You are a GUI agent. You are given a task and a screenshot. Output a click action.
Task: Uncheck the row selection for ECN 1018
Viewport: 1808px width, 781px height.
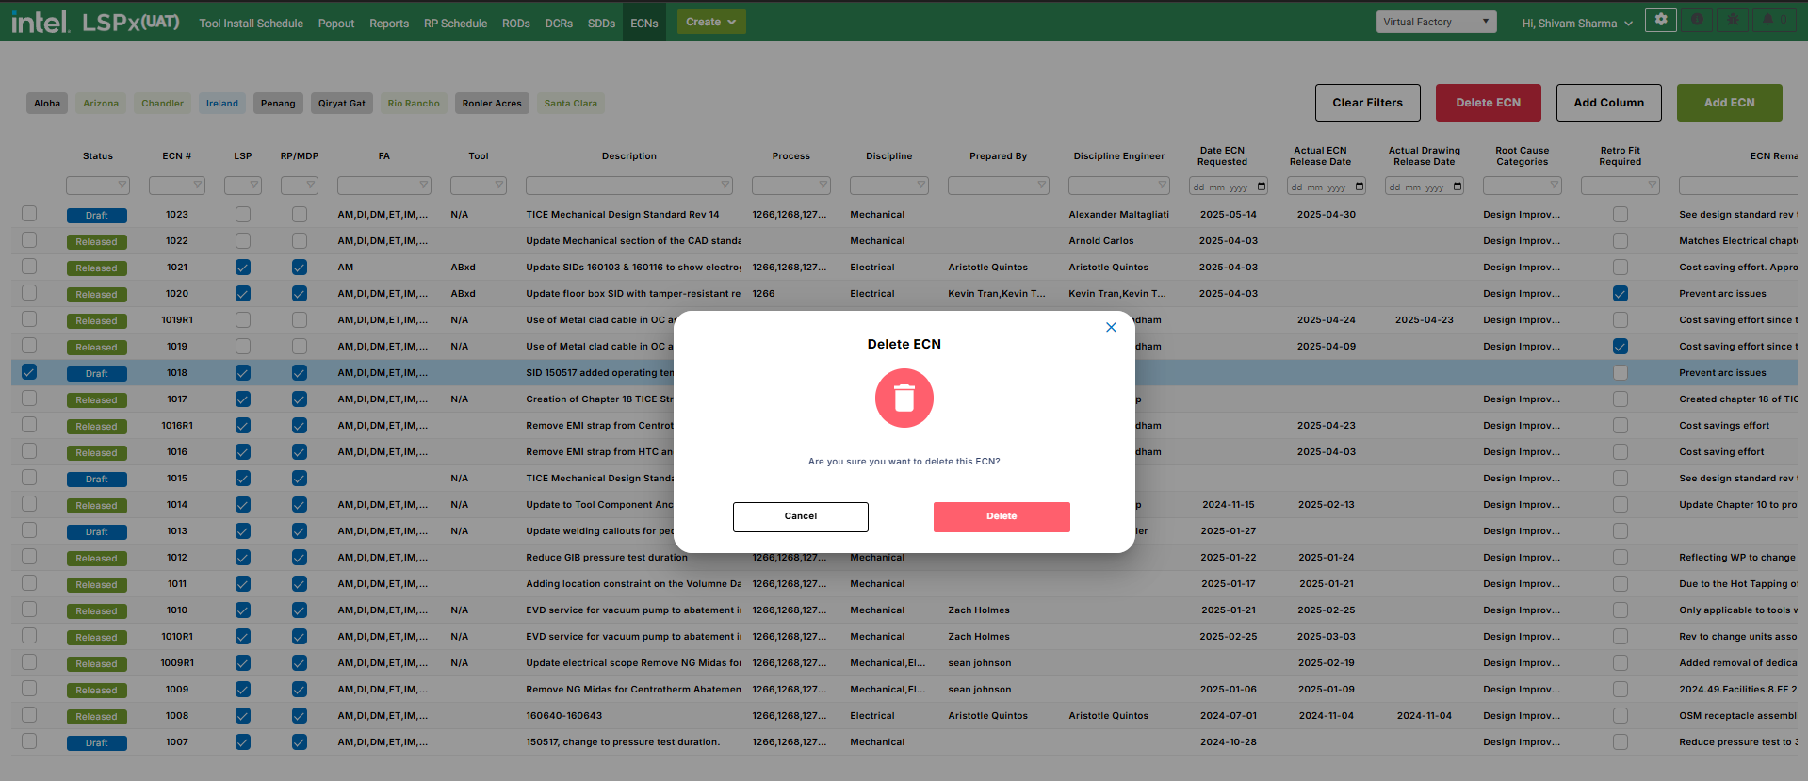(x=29, y=372)
